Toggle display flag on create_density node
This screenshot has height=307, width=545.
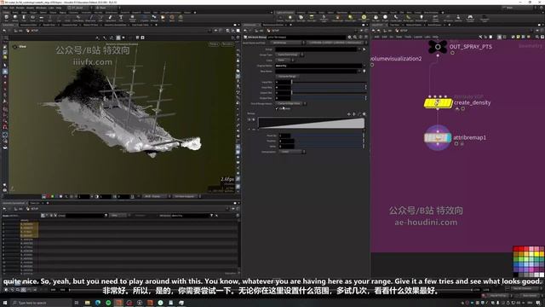pyautogui.click(x=462, y=108)
